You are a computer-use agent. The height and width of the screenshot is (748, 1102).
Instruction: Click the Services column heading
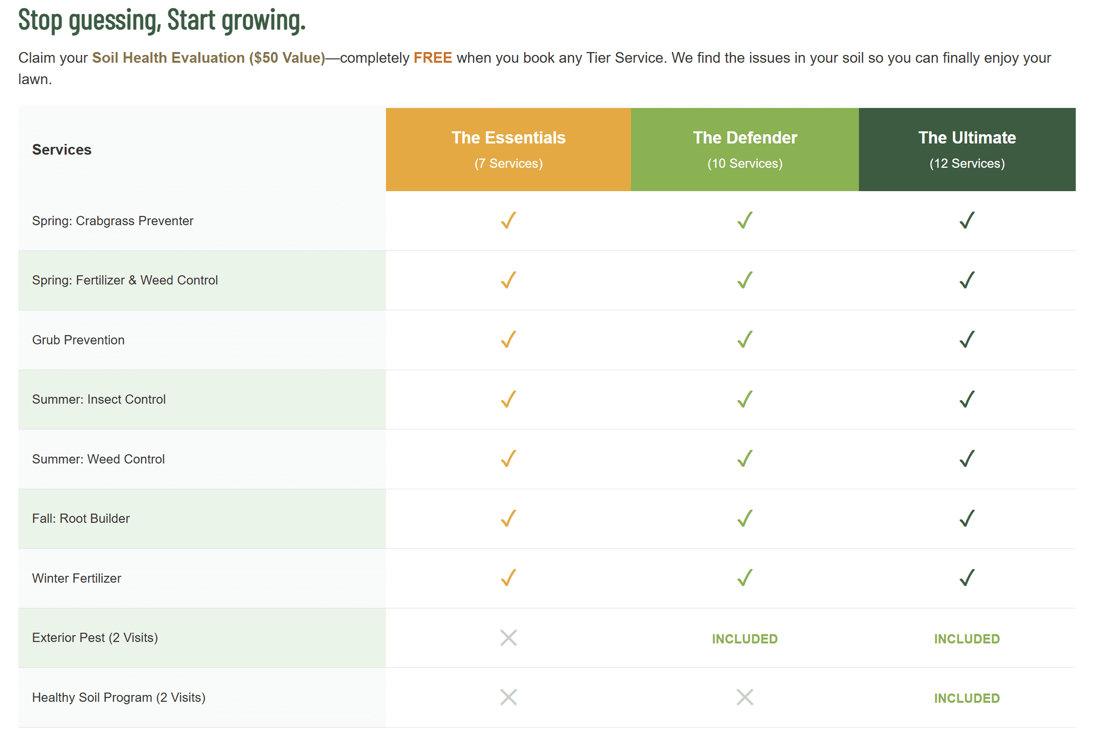pyautogui.click(x=62, y=150)
